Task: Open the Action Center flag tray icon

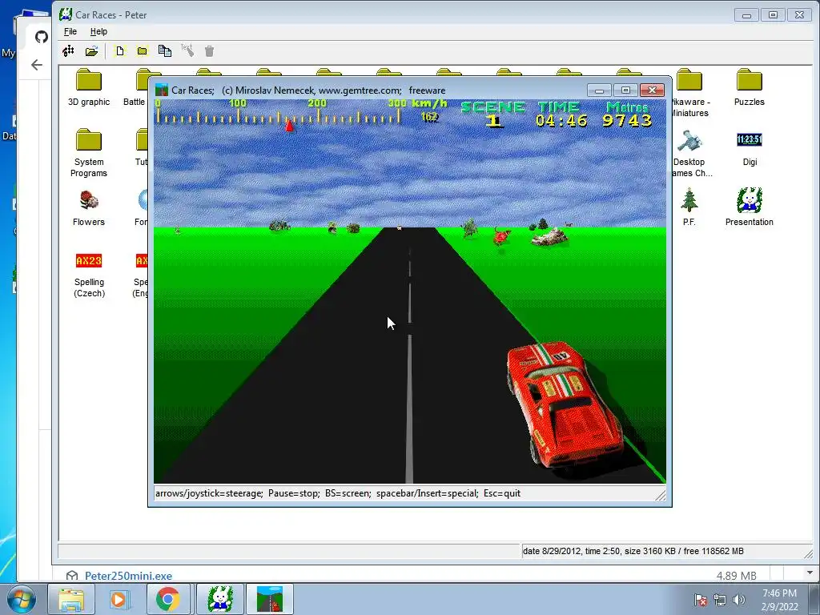Action: pos(701,600)
